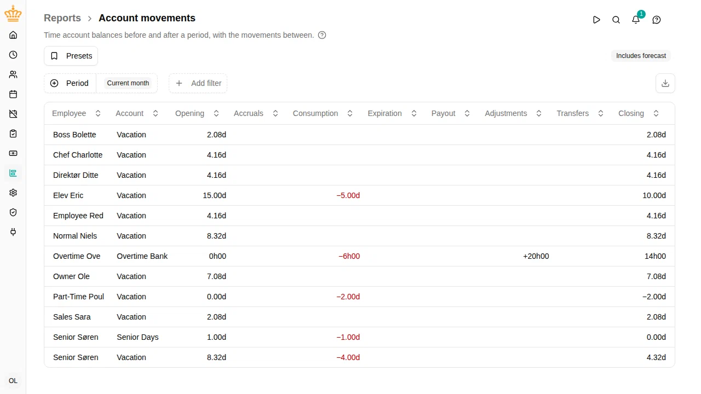
Task: Download the report with the export icon
Action: point(665,83)
